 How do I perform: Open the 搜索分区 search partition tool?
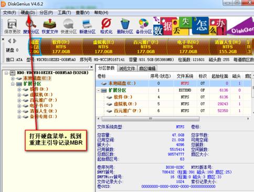coord(31,26)
